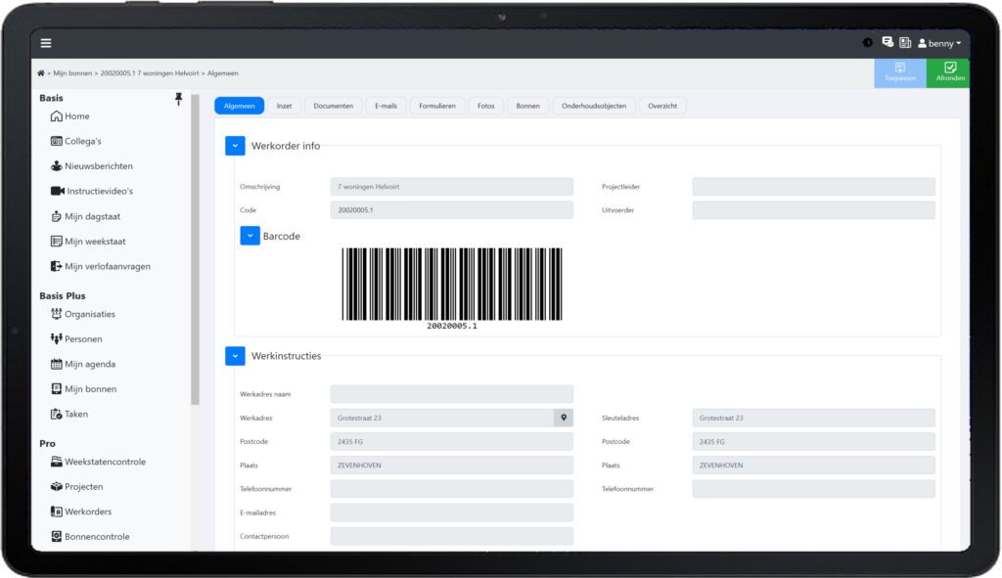Open Mijn verlofaanvragen in the sidebar
The image size is (1002, 578).
coord(101,266)
